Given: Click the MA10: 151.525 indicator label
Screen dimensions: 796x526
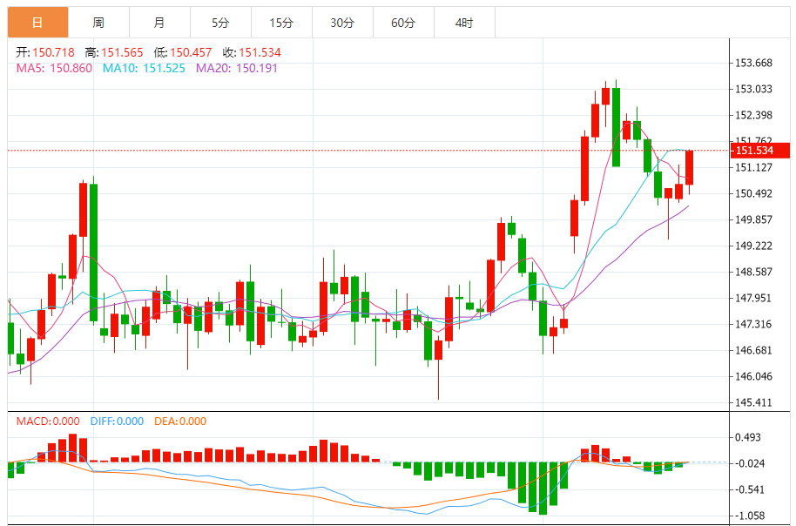Looking at the screenshot, I should (x=144, y=68).
